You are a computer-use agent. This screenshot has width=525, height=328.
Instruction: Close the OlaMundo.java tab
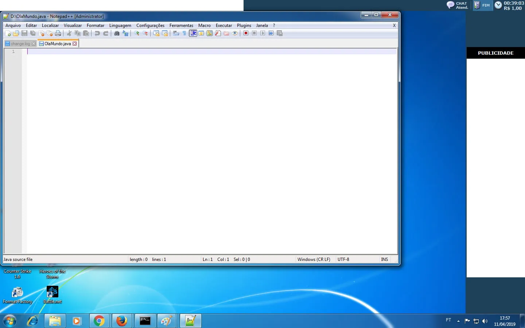point(75,44)
